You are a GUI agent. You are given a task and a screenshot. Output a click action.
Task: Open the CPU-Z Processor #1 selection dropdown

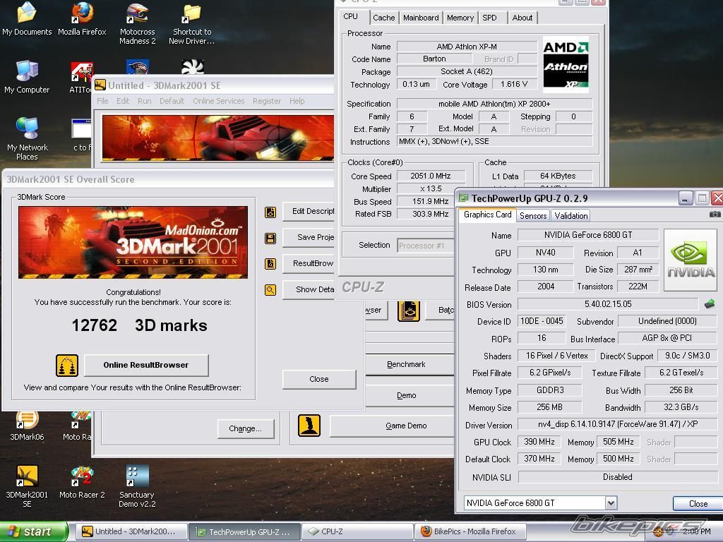pos(425,246)
